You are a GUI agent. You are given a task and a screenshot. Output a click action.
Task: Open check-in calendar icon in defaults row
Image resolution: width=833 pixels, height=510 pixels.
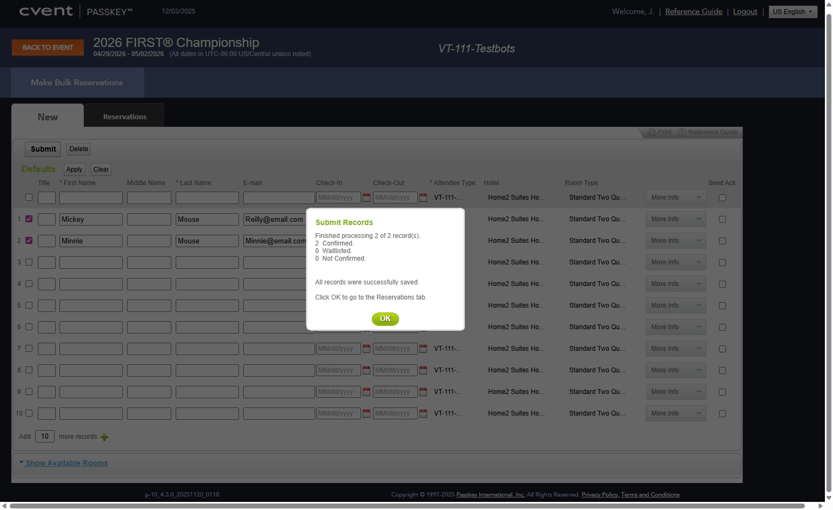tap(366, 198)
